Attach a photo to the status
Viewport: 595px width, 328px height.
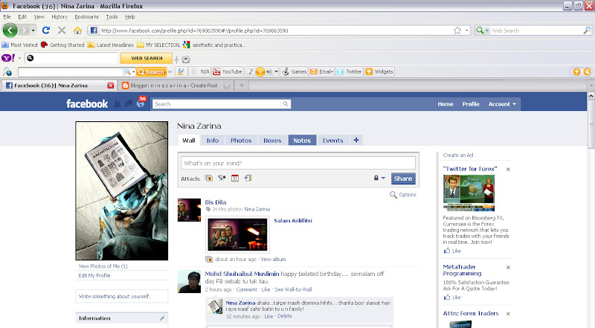coord(209,178)
